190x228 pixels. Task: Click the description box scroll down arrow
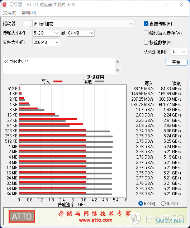coord(118,70)
